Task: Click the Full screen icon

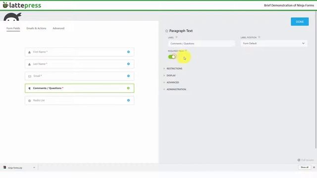Action: tap(299, 160)
